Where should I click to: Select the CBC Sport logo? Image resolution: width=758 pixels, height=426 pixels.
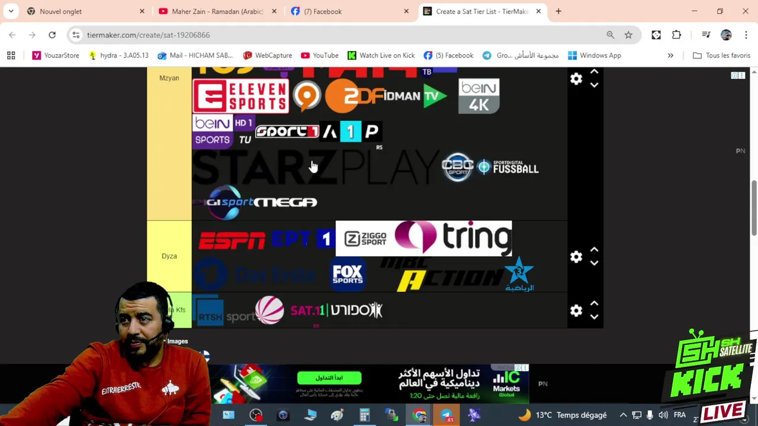[x=458, y=167]
